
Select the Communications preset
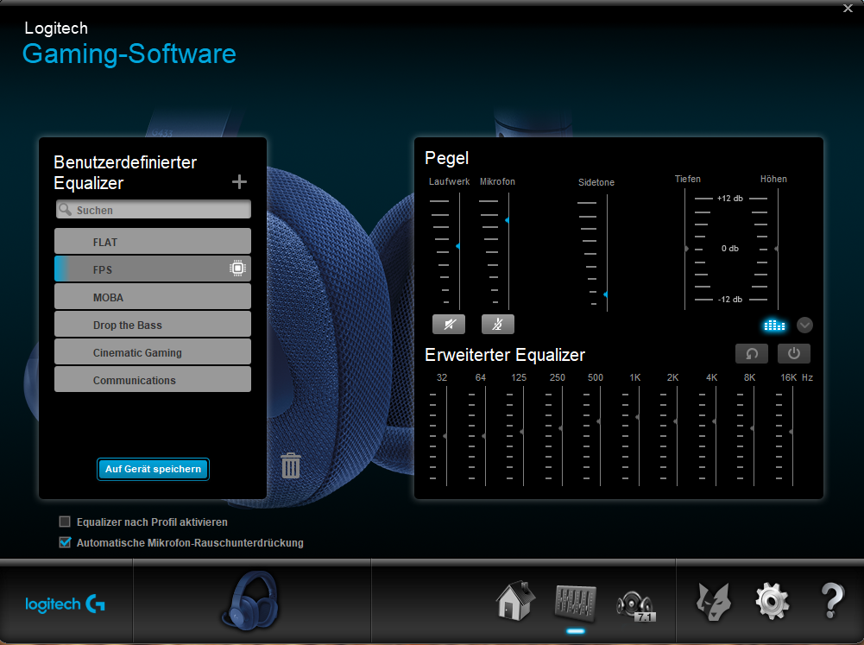coord(153,379)
